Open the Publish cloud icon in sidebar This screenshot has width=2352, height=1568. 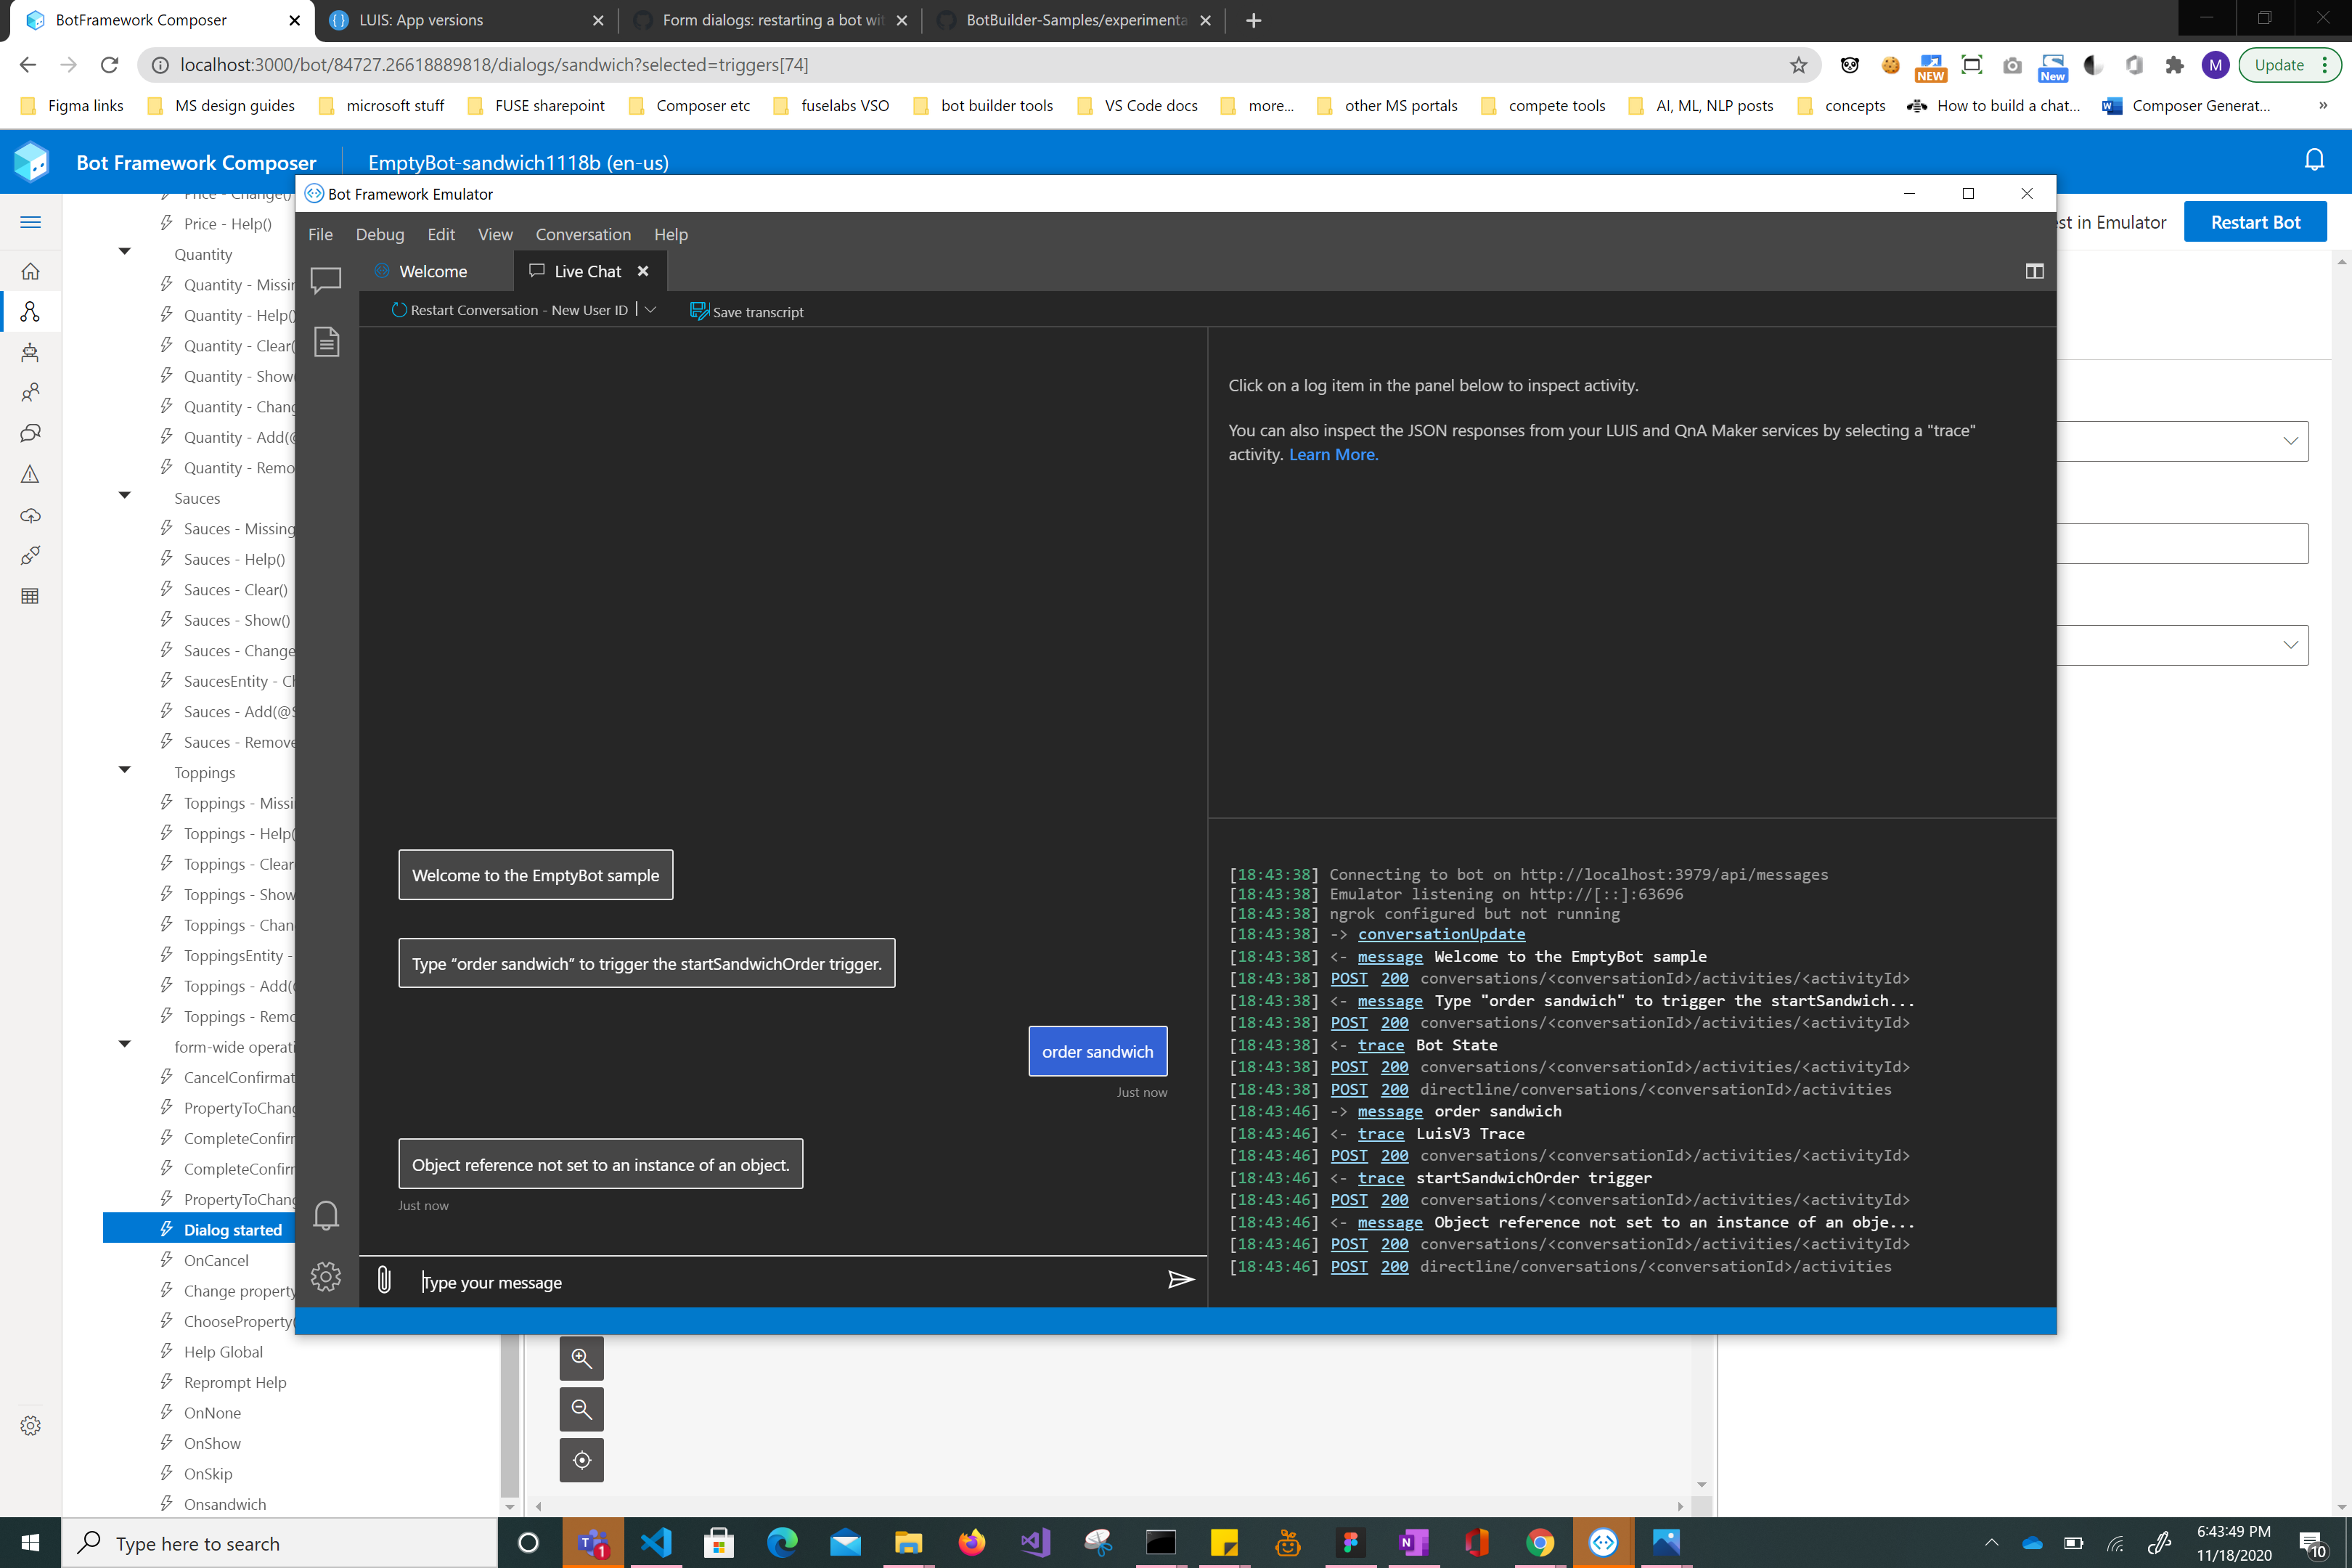point(31,516)
